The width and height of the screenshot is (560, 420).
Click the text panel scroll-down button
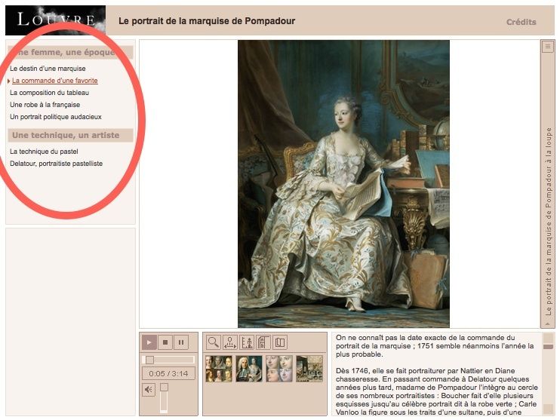[x=548, y=409]
